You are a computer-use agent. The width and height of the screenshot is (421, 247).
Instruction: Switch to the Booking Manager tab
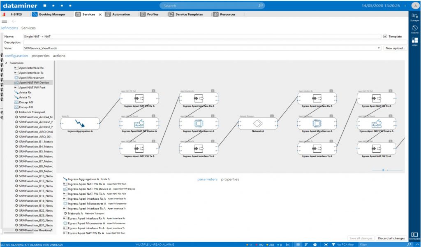tap(49, 14)
